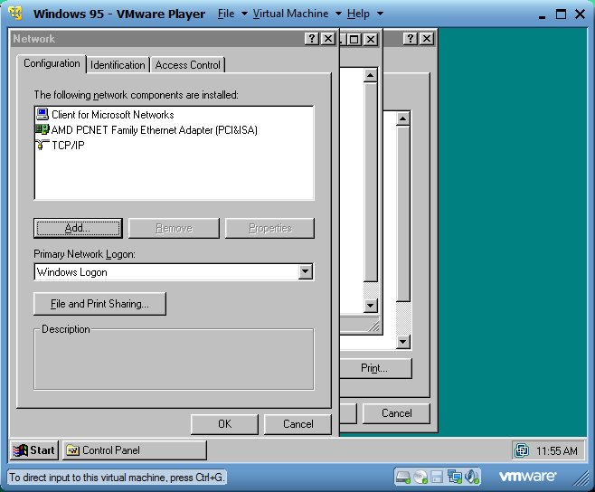Click the TCP/IP protocol icon
Image resolution: width=595 pixels, height=492 pixels.
[42, 145]
